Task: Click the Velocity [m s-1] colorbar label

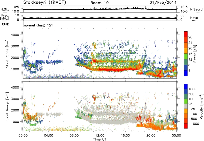Action: [x=201, y=106]
